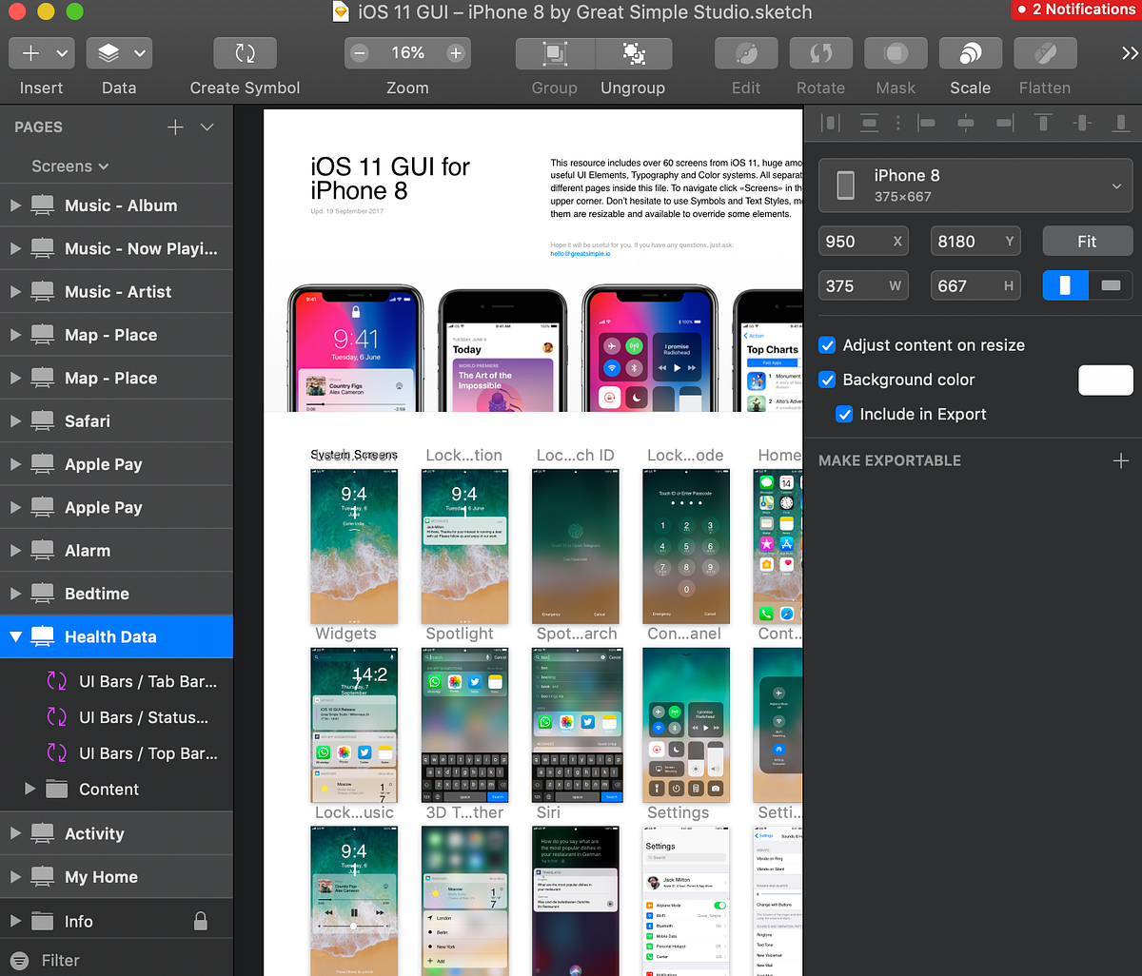Image resolution: width=1142 pixels, height=976 pixels.
Task: Click the Edit toolbar icon
Action: [x=745, y=53]
